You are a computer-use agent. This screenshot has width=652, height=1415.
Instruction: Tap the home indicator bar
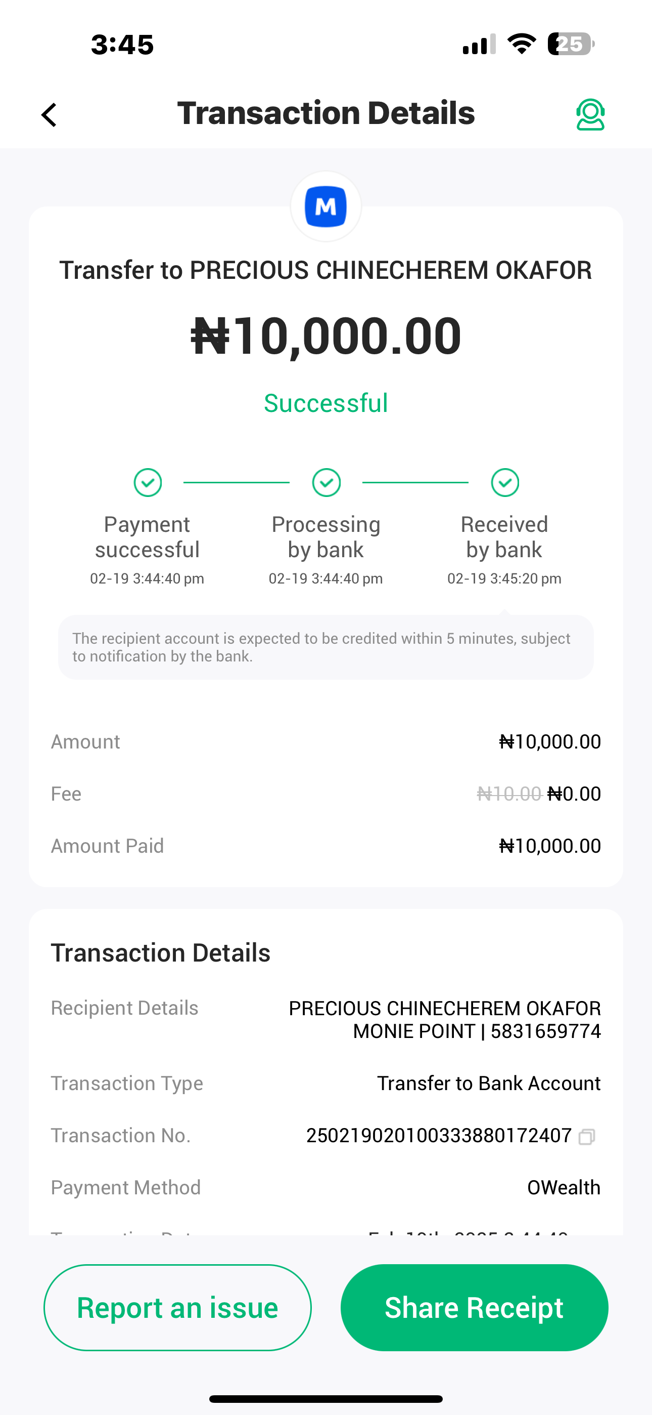pyautogui.click(x=326, y=1398)
